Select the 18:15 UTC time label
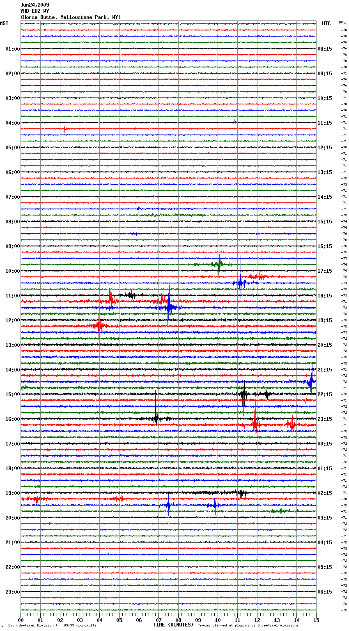 325,296
